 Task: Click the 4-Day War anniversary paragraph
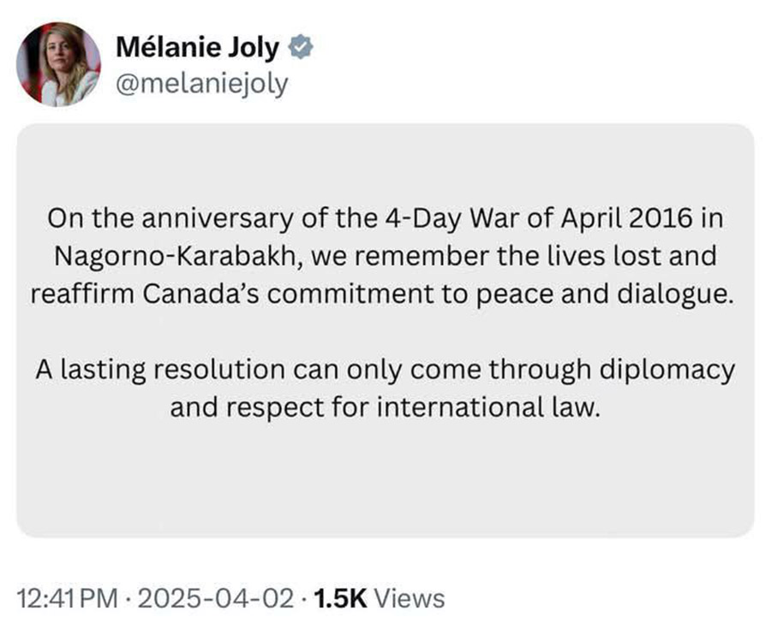[385, 256]
